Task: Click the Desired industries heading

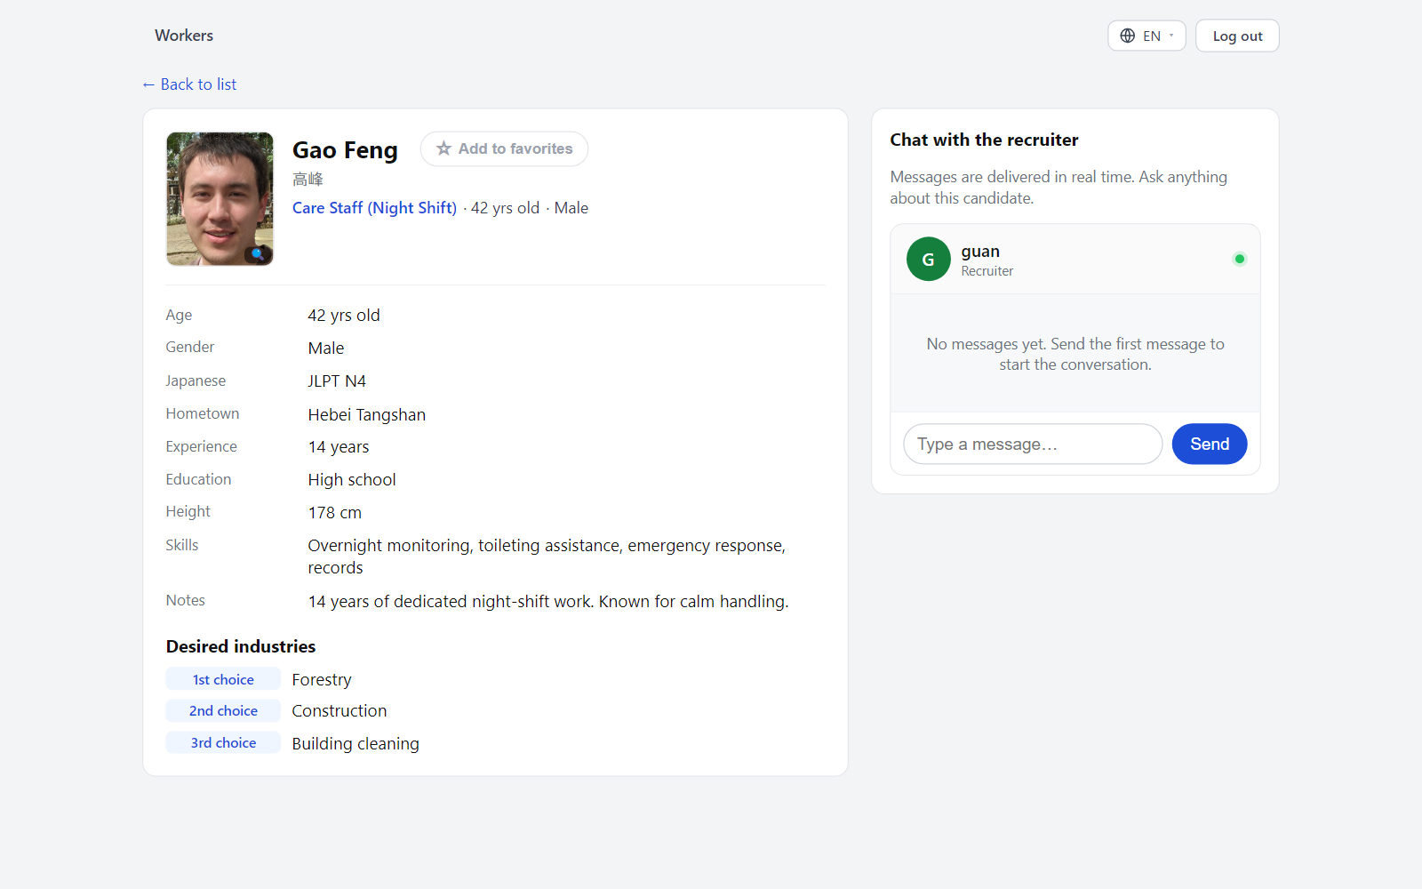Action: tap(241, 646)
